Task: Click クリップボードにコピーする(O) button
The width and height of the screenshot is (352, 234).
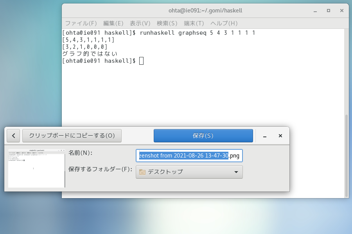Action: pos(72,136)
